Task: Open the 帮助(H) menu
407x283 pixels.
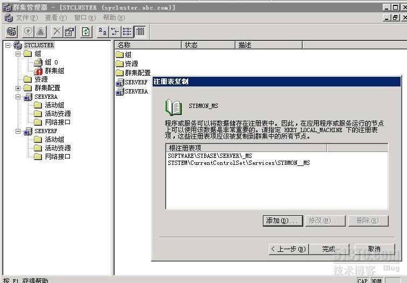Action: click(x=114, y=18)
